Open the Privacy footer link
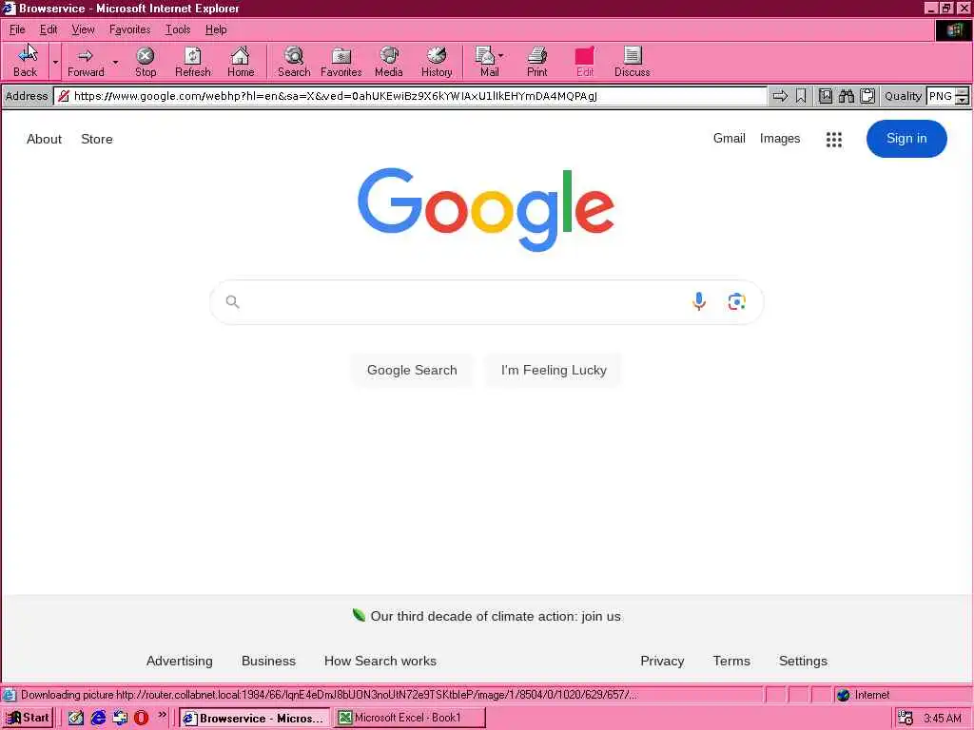 pyautogui.click(x=662, y=662)
